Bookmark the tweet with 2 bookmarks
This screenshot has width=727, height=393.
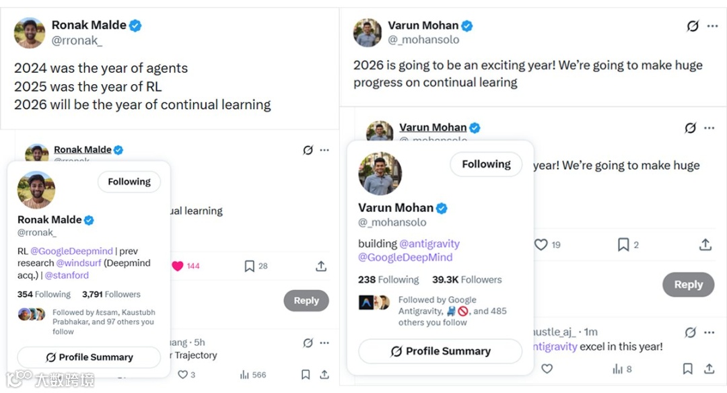[623, 244]
